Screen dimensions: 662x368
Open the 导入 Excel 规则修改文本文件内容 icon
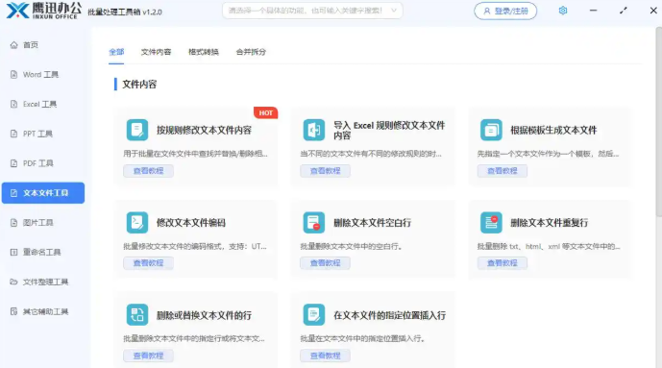[313, 130]
